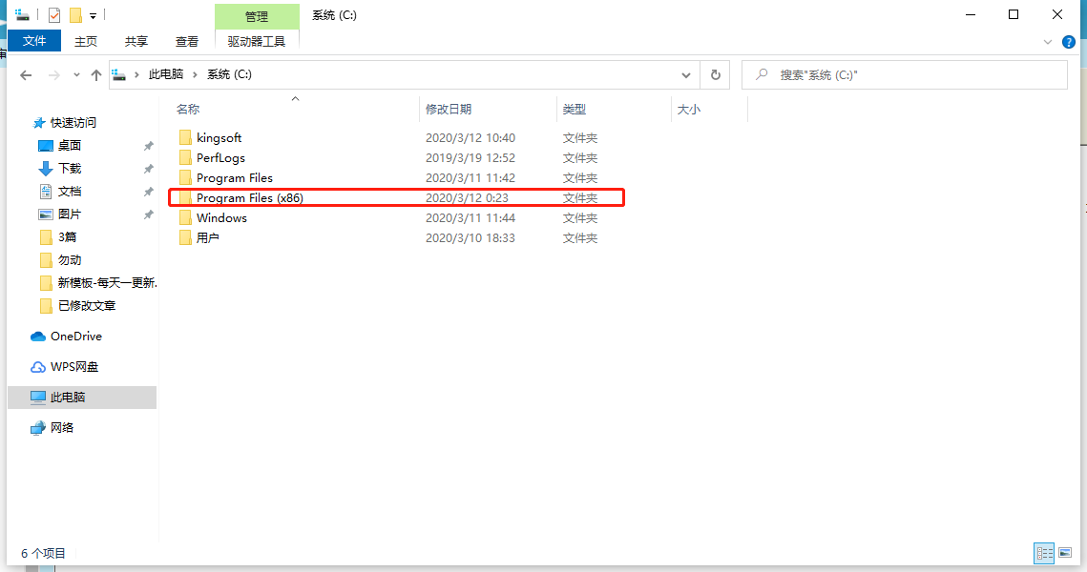This screenshot has width=1087, height=572.
Task: Expand recent locations with the address bar arrow
Action: click(x=685, y=74)
